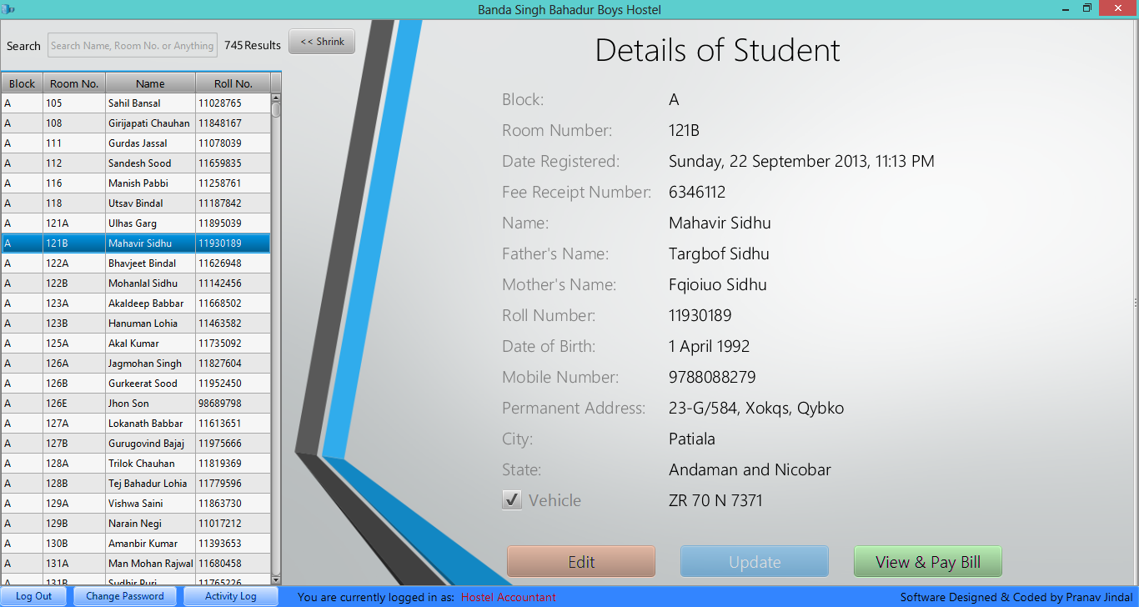Click the list scrollbar down arrow
Image resolution: width=1139 pixels, height=607 pixels.
click(276, 579)
